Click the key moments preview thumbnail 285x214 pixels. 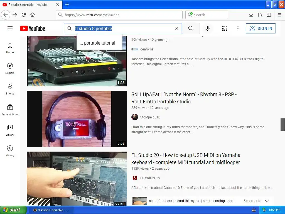[x=140, y=201]
